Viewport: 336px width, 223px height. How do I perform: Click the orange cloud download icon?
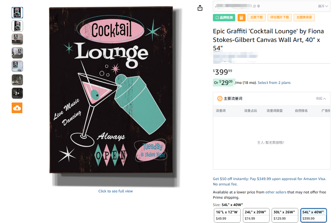point(17,108)
